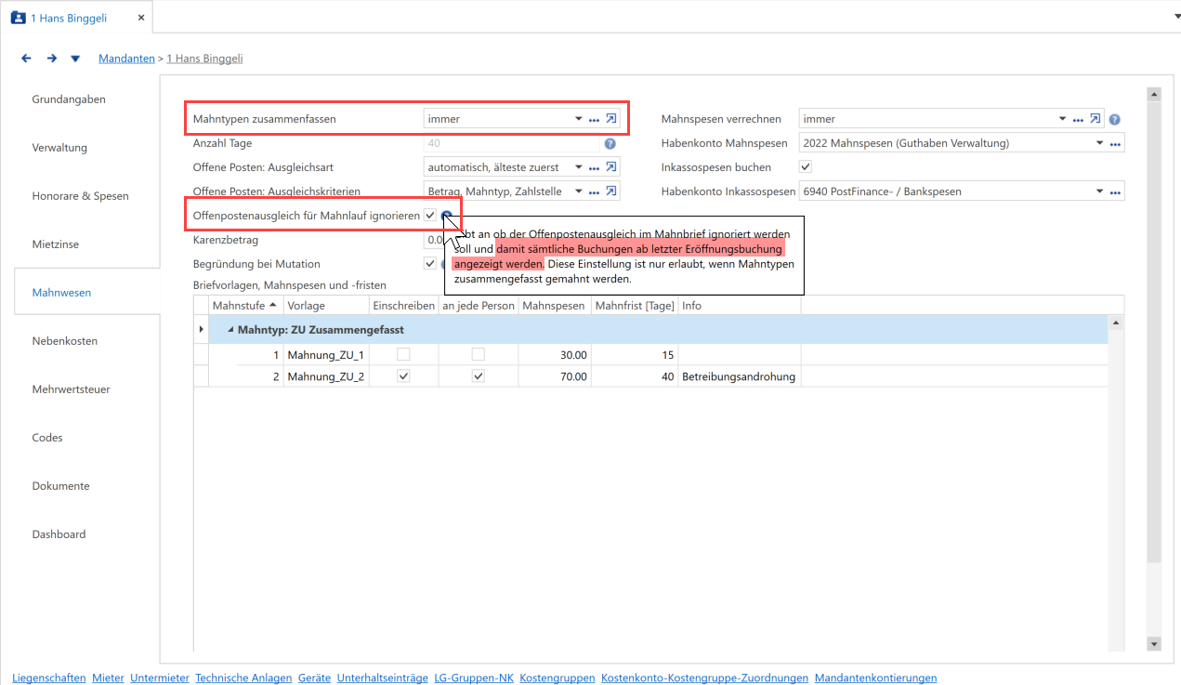Switch to Grundangaben section

pos(69,99)
